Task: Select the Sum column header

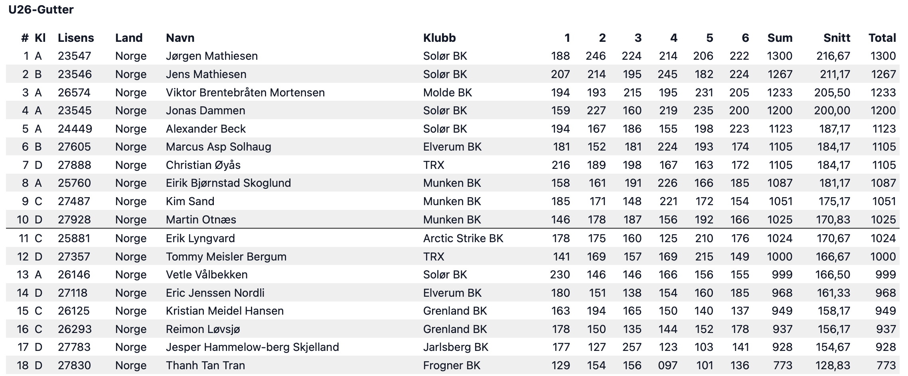Action: point(780,38)
